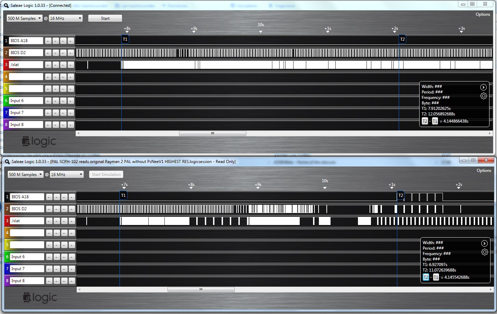The height and width of the screenshot is (314, 497).
Task: Click empty channel 5 label field, bottom window
Action: tap(27, 245)
